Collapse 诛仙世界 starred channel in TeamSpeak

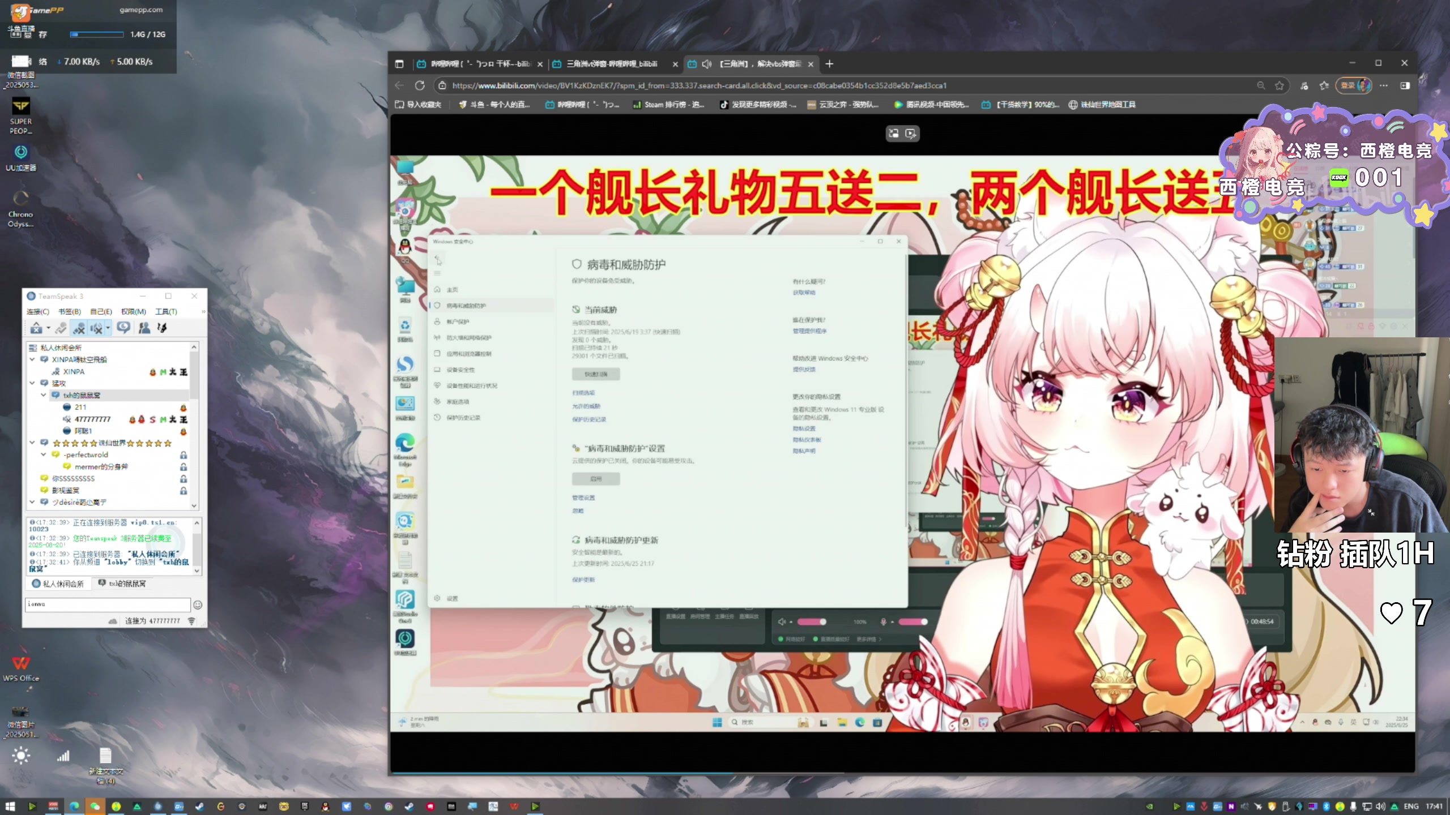(x=32, y=443)
